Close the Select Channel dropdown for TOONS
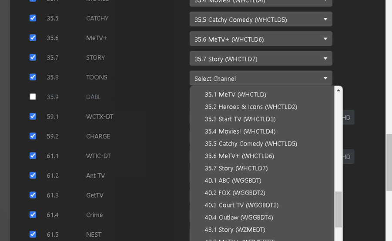The height and width of the screenshot is (241, 392). pyautogui.click(x=261, y=79)
